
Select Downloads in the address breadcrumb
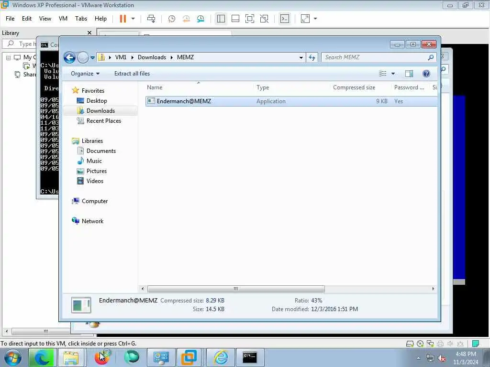(152, 57)
